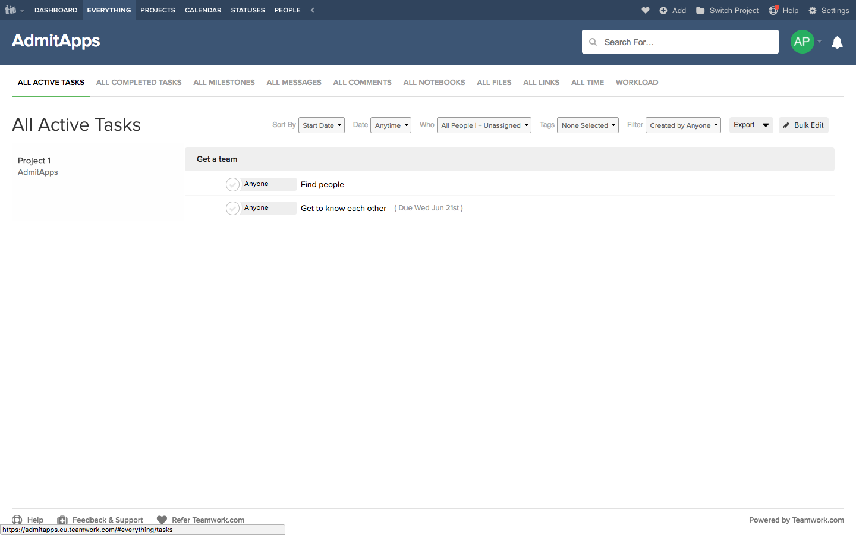The width and height of the screenshot is (856, 535).
Task: Open the Date Anytime dropdown
Action: 391,125
